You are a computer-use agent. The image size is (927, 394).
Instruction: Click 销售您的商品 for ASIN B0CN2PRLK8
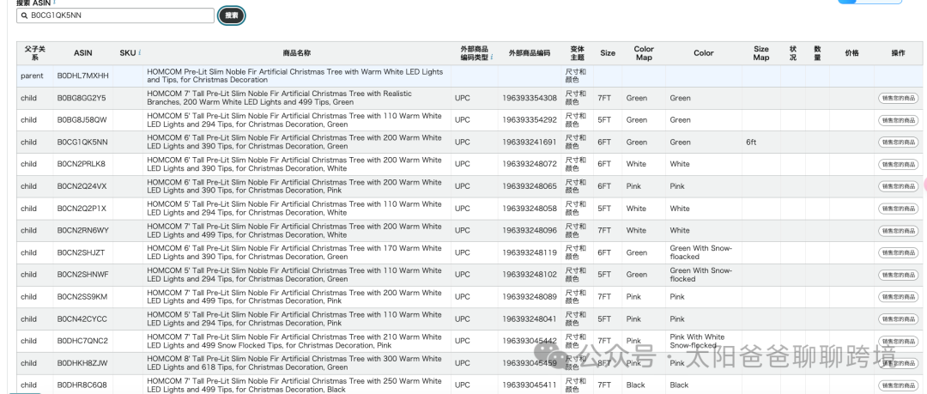pyautogui.click(x=898, y=165)
